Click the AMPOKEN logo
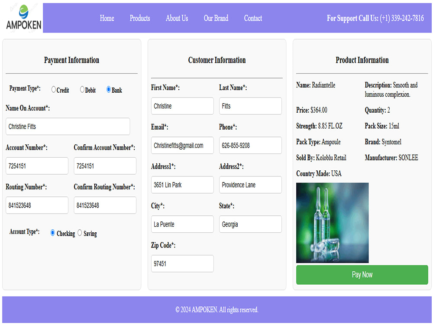This screenshot has width=433, height=325. [x=23, y=18]
